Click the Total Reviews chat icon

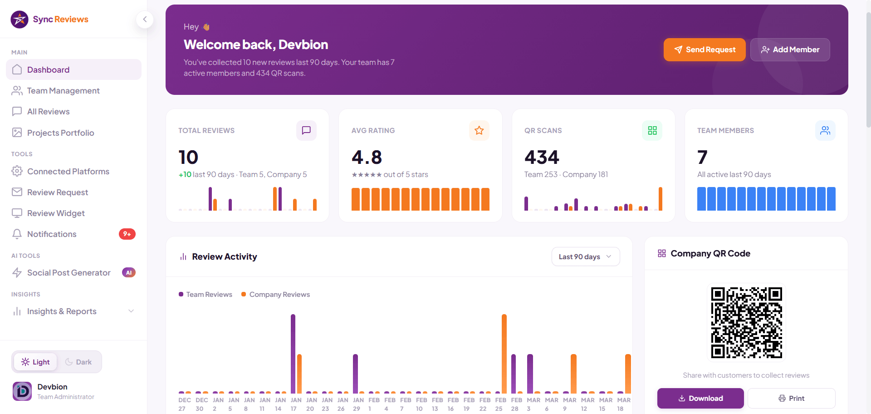pos(307,130)
